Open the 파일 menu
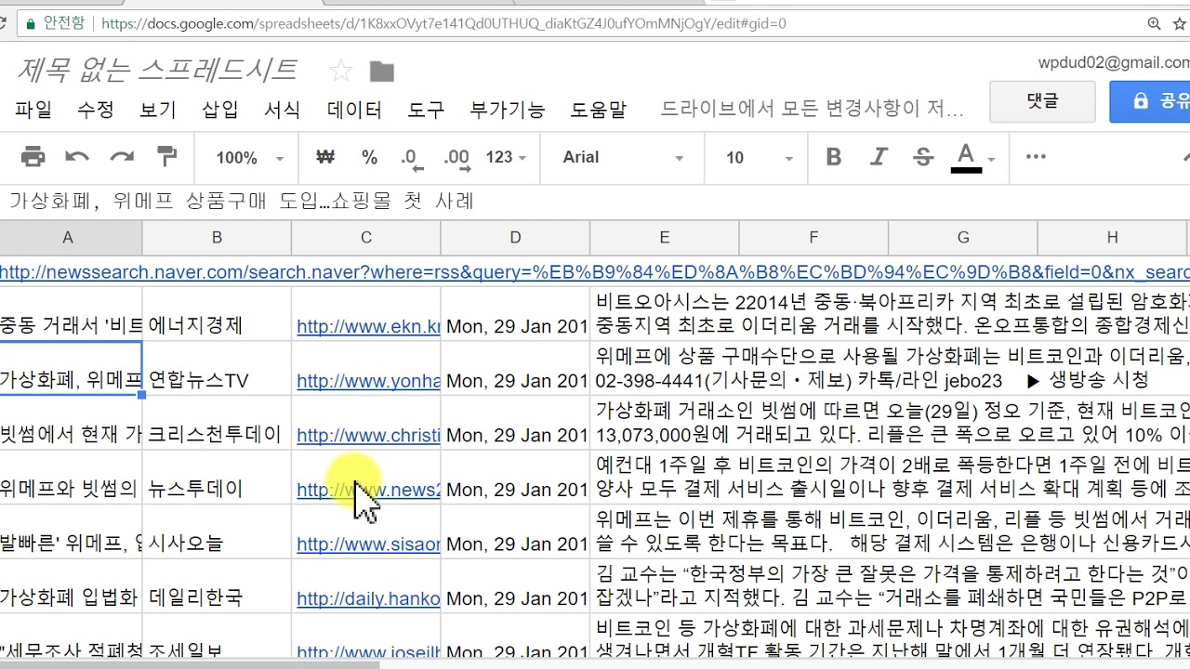The width and height of the screenshot is (1190, 669). coord(33,110)
